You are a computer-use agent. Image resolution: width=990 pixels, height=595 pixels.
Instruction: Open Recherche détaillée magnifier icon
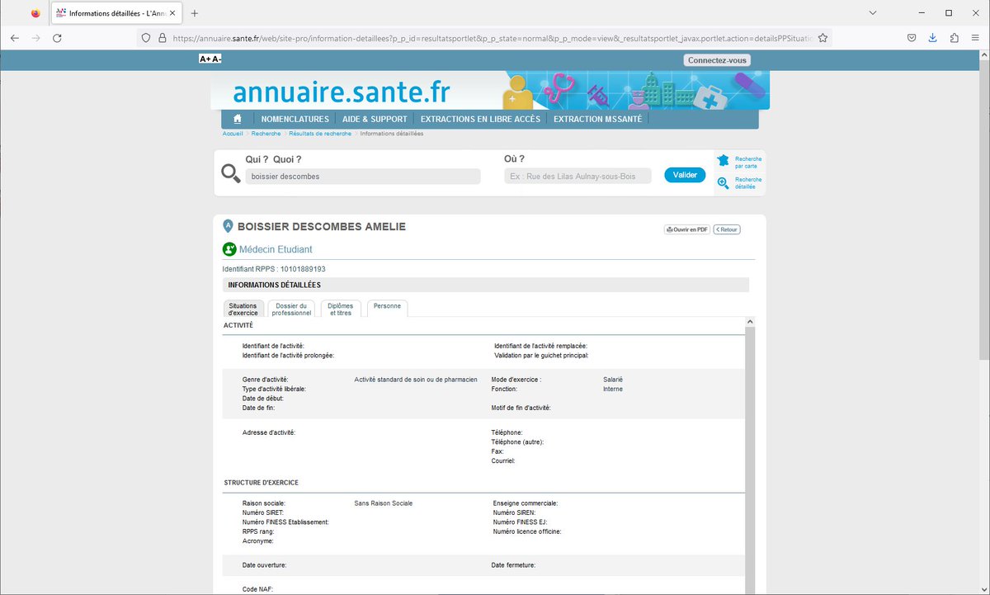tap(724, 182)
